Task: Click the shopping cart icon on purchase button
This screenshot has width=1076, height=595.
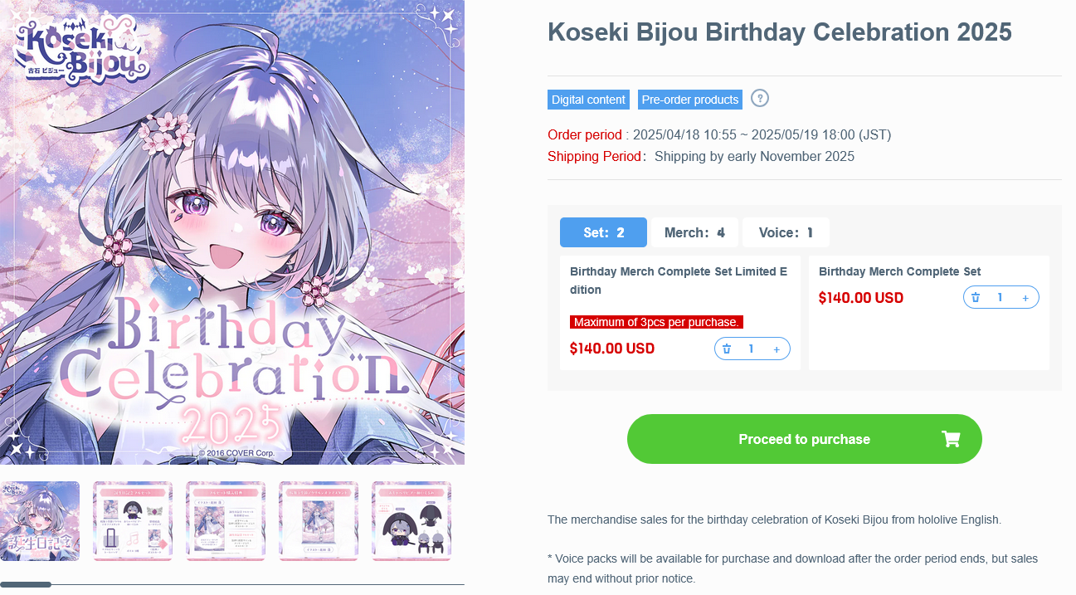Action: pyautogui.click(x=951, y=439)
